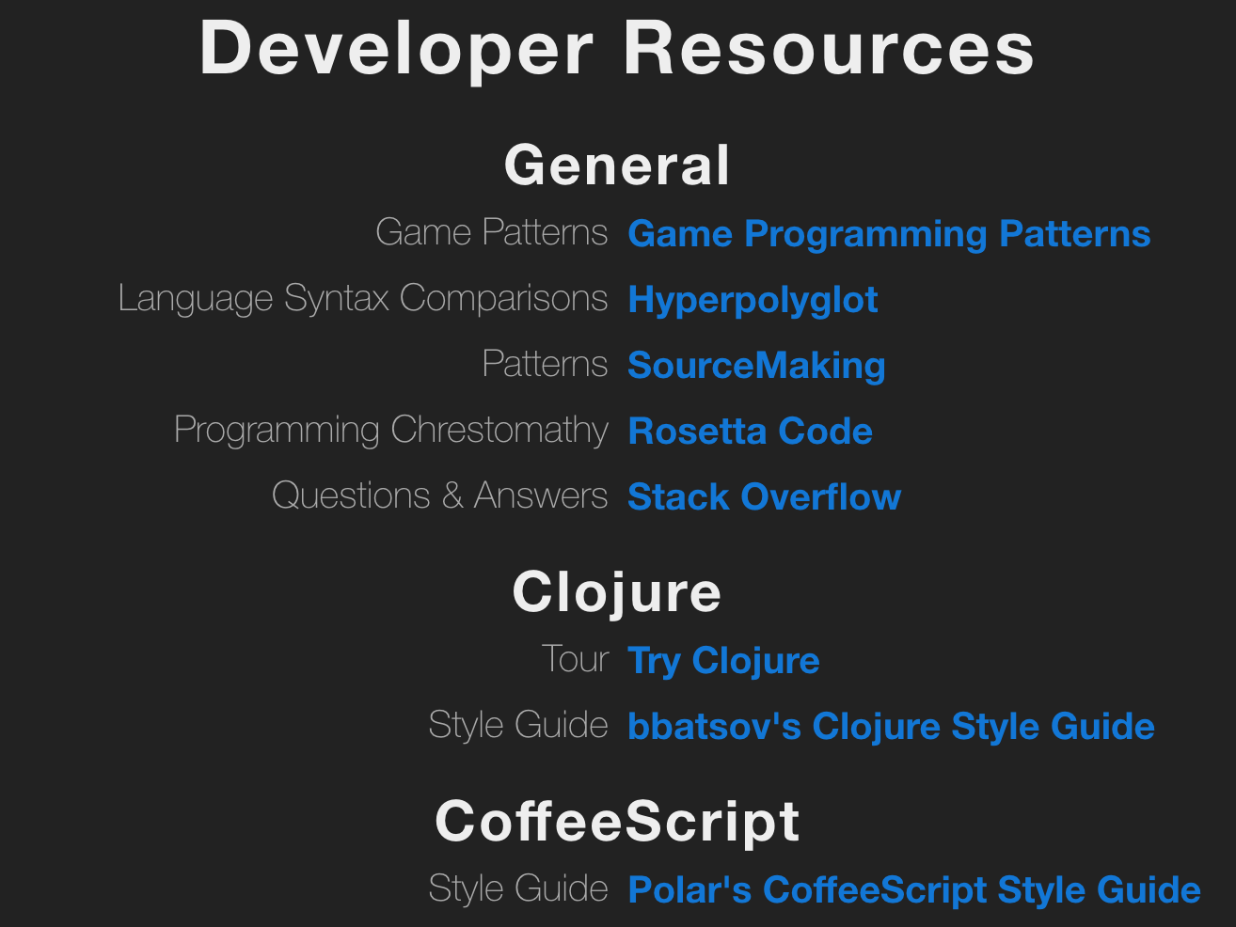Select the CoffeeScript section heading
The image size is (1236, 927).
coord(616,820)
